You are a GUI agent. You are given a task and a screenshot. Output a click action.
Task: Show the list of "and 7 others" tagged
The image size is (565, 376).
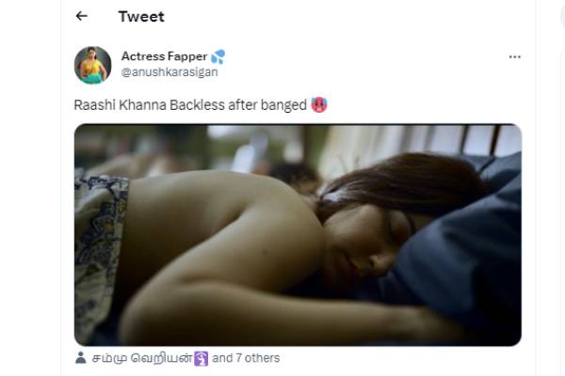[x=246, y=358]
